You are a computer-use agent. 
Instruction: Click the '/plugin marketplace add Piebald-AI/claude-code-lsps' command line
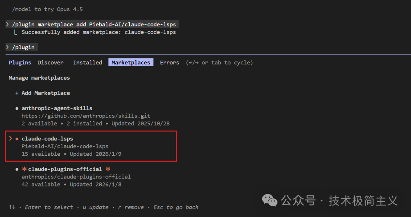94,24
